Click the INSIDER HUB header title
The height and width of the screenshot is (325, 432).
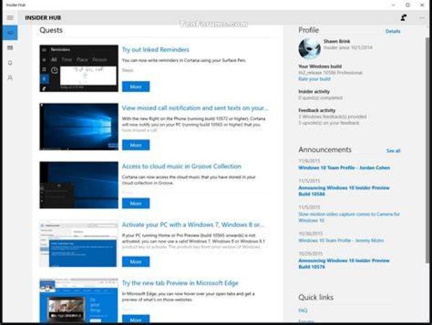[x=43, y=18]
